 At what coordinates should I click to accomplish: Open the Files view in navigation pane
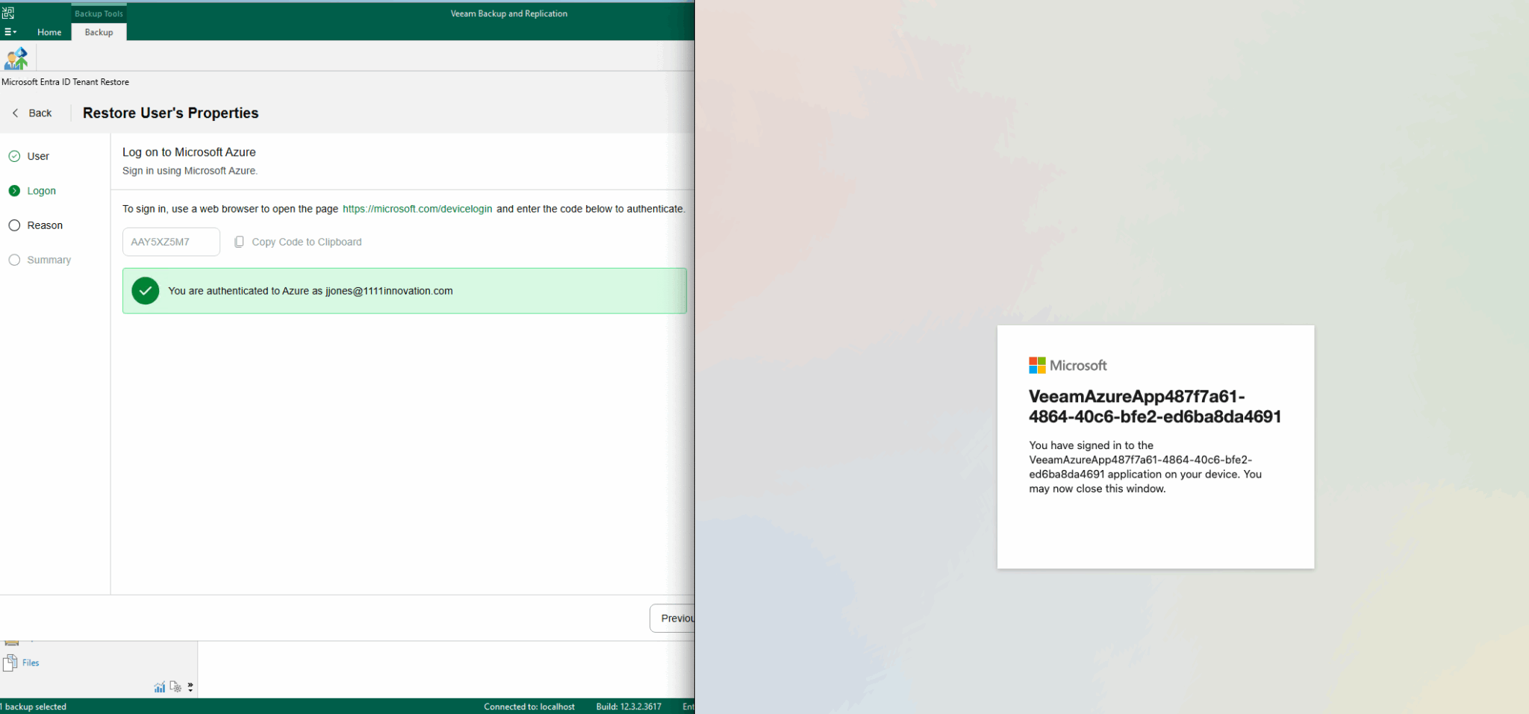pos(22,663)
